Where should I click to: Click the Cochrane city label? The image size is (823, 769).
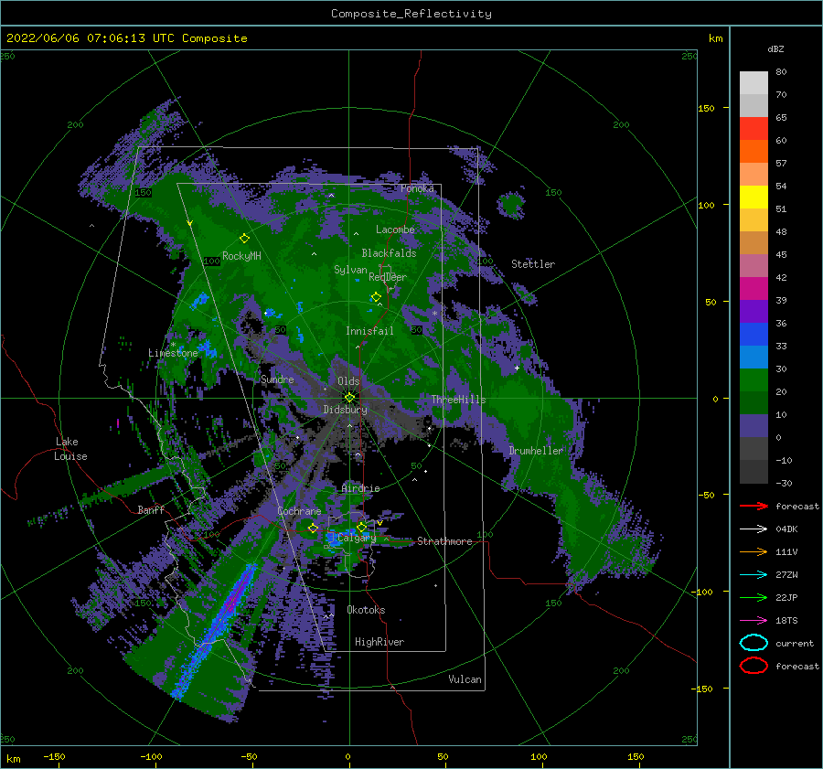coord(299,511)
